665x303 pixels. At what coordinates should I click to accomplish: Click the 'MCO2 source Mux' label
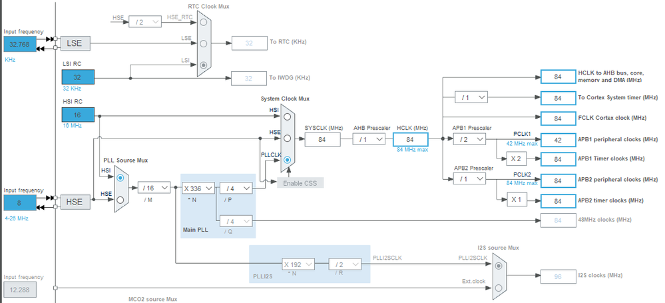point(152,299)
